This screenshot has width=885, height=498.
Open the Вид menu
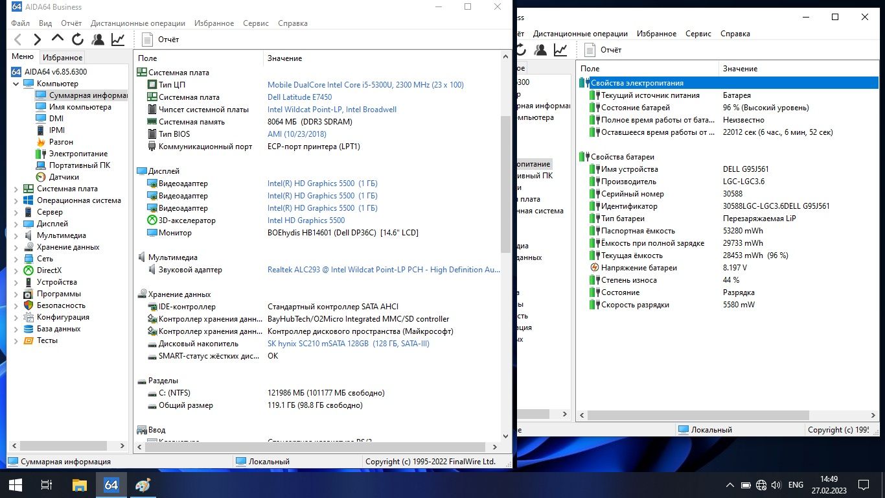pos(45,23)
